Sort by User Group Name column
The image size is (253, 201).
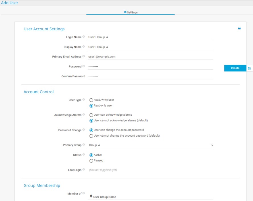click(104, 197)
